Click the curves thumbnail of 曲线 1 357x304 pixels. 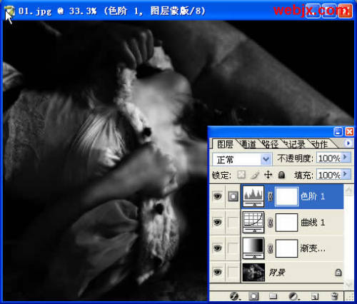pos(253,222)
